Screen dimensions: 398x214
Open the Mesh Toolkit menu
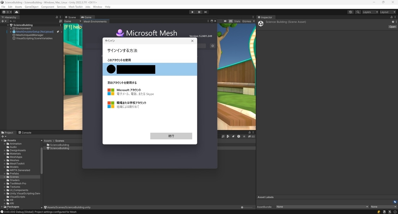coord(76,7)
